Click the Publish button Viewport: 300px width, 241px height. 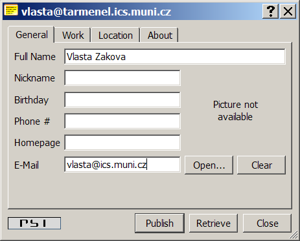pyautogui.click(x=159, y=224)
